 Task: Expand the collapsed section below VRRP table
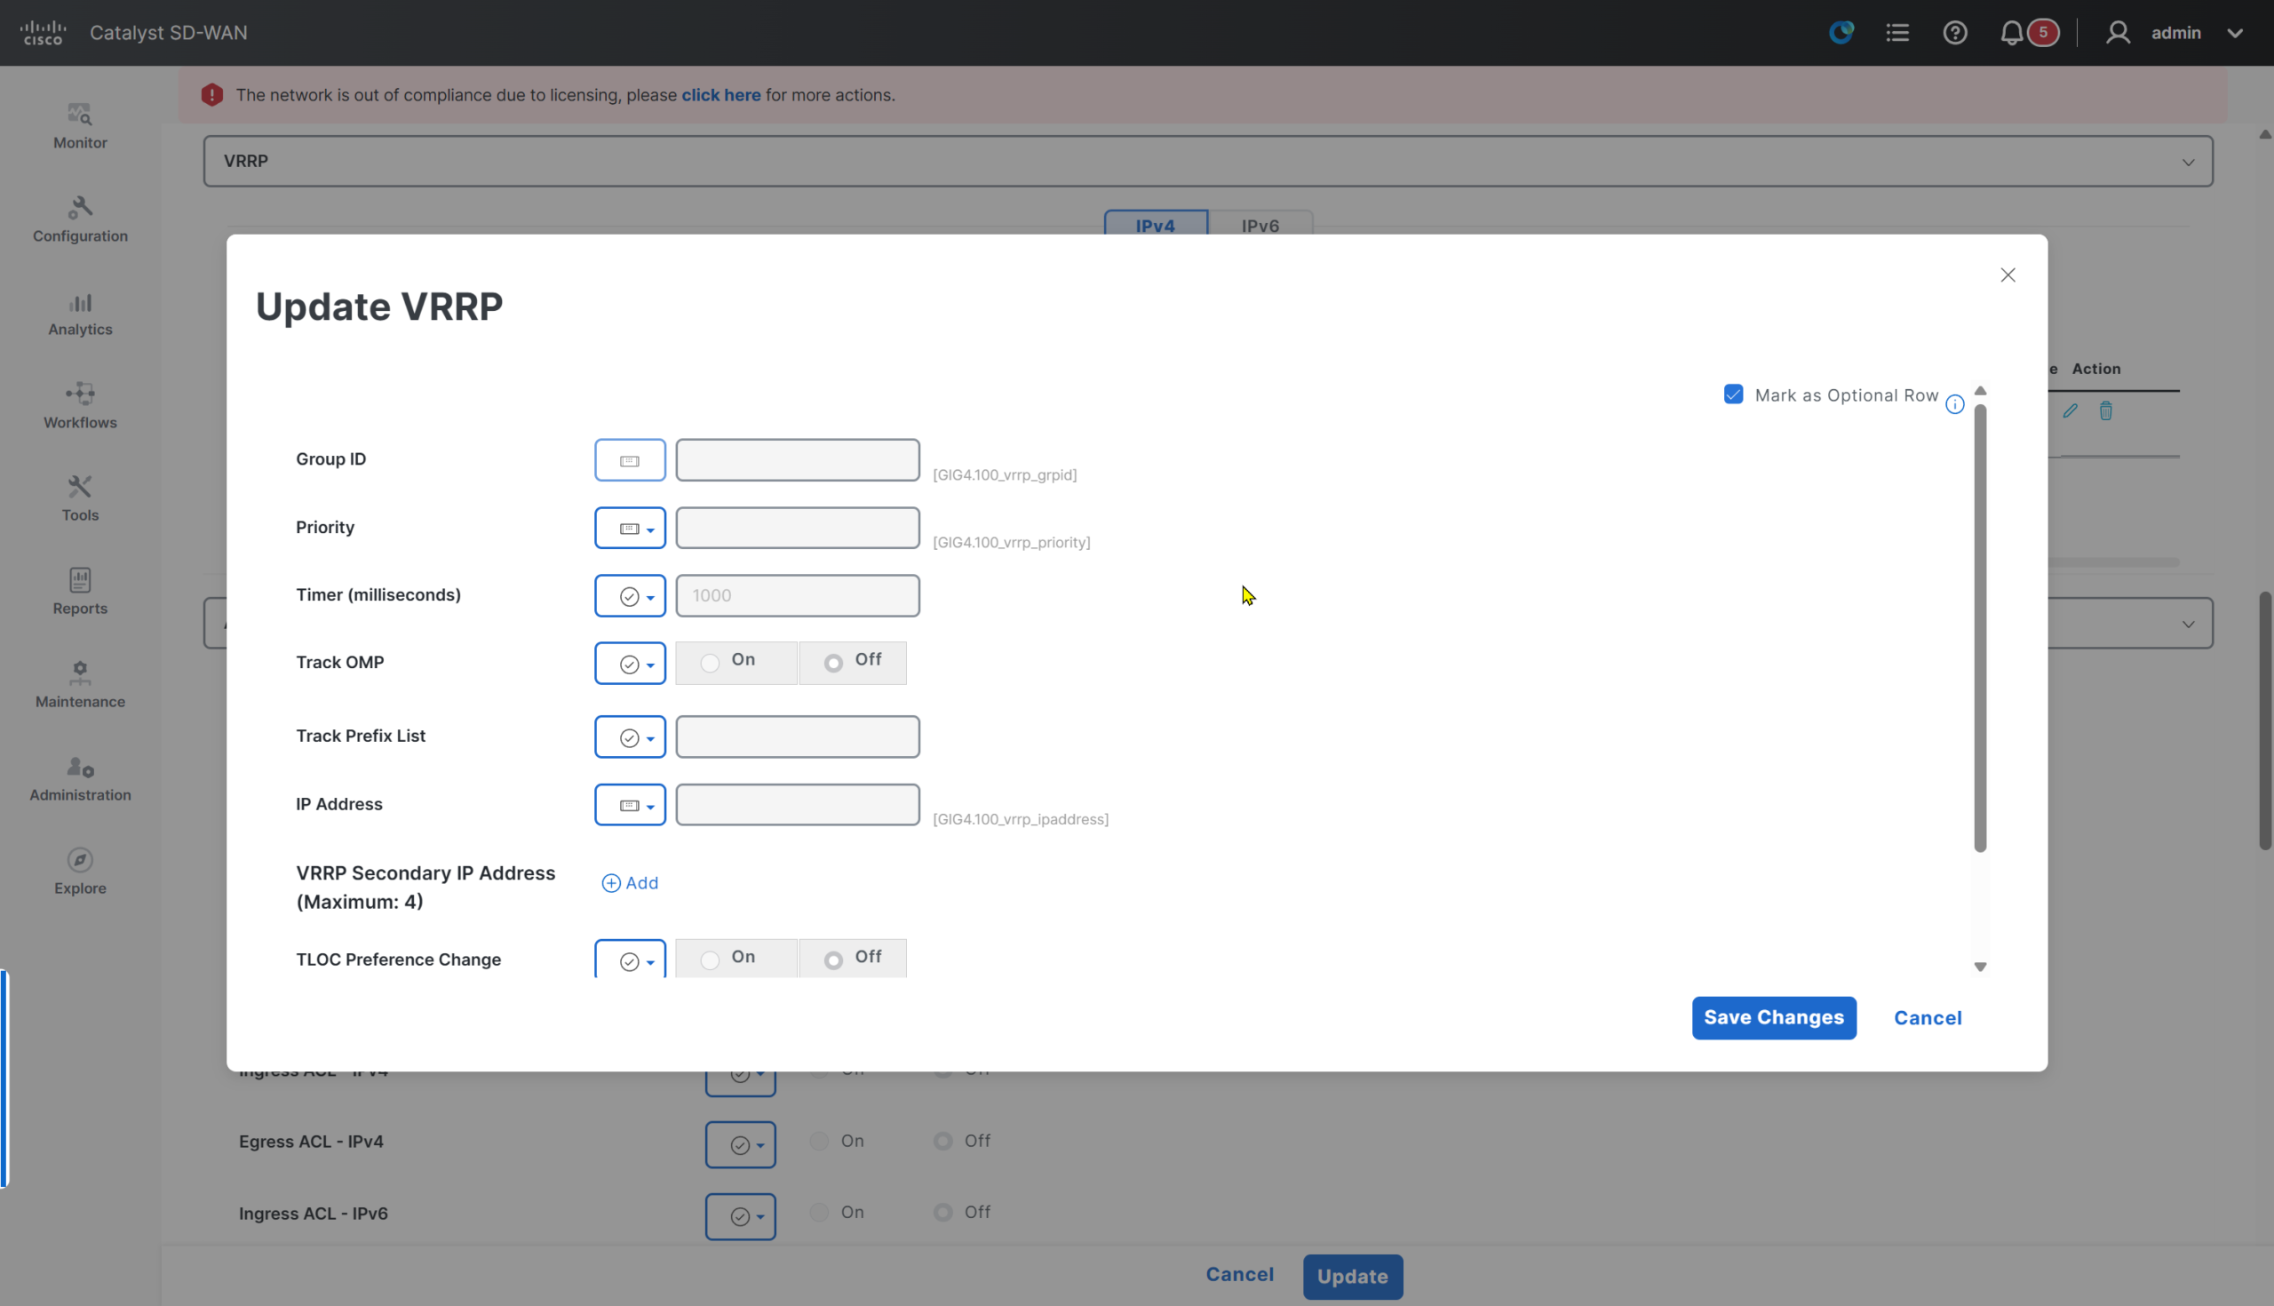(x=2188, y=625)
